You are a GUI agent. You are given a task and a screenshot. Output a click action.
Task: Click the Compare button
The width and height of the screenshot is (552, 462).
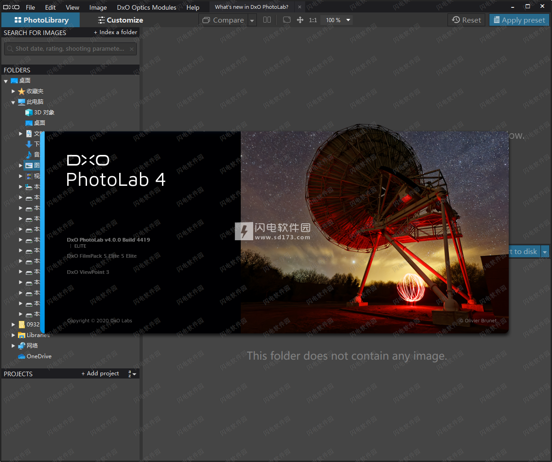pos(224,20)
